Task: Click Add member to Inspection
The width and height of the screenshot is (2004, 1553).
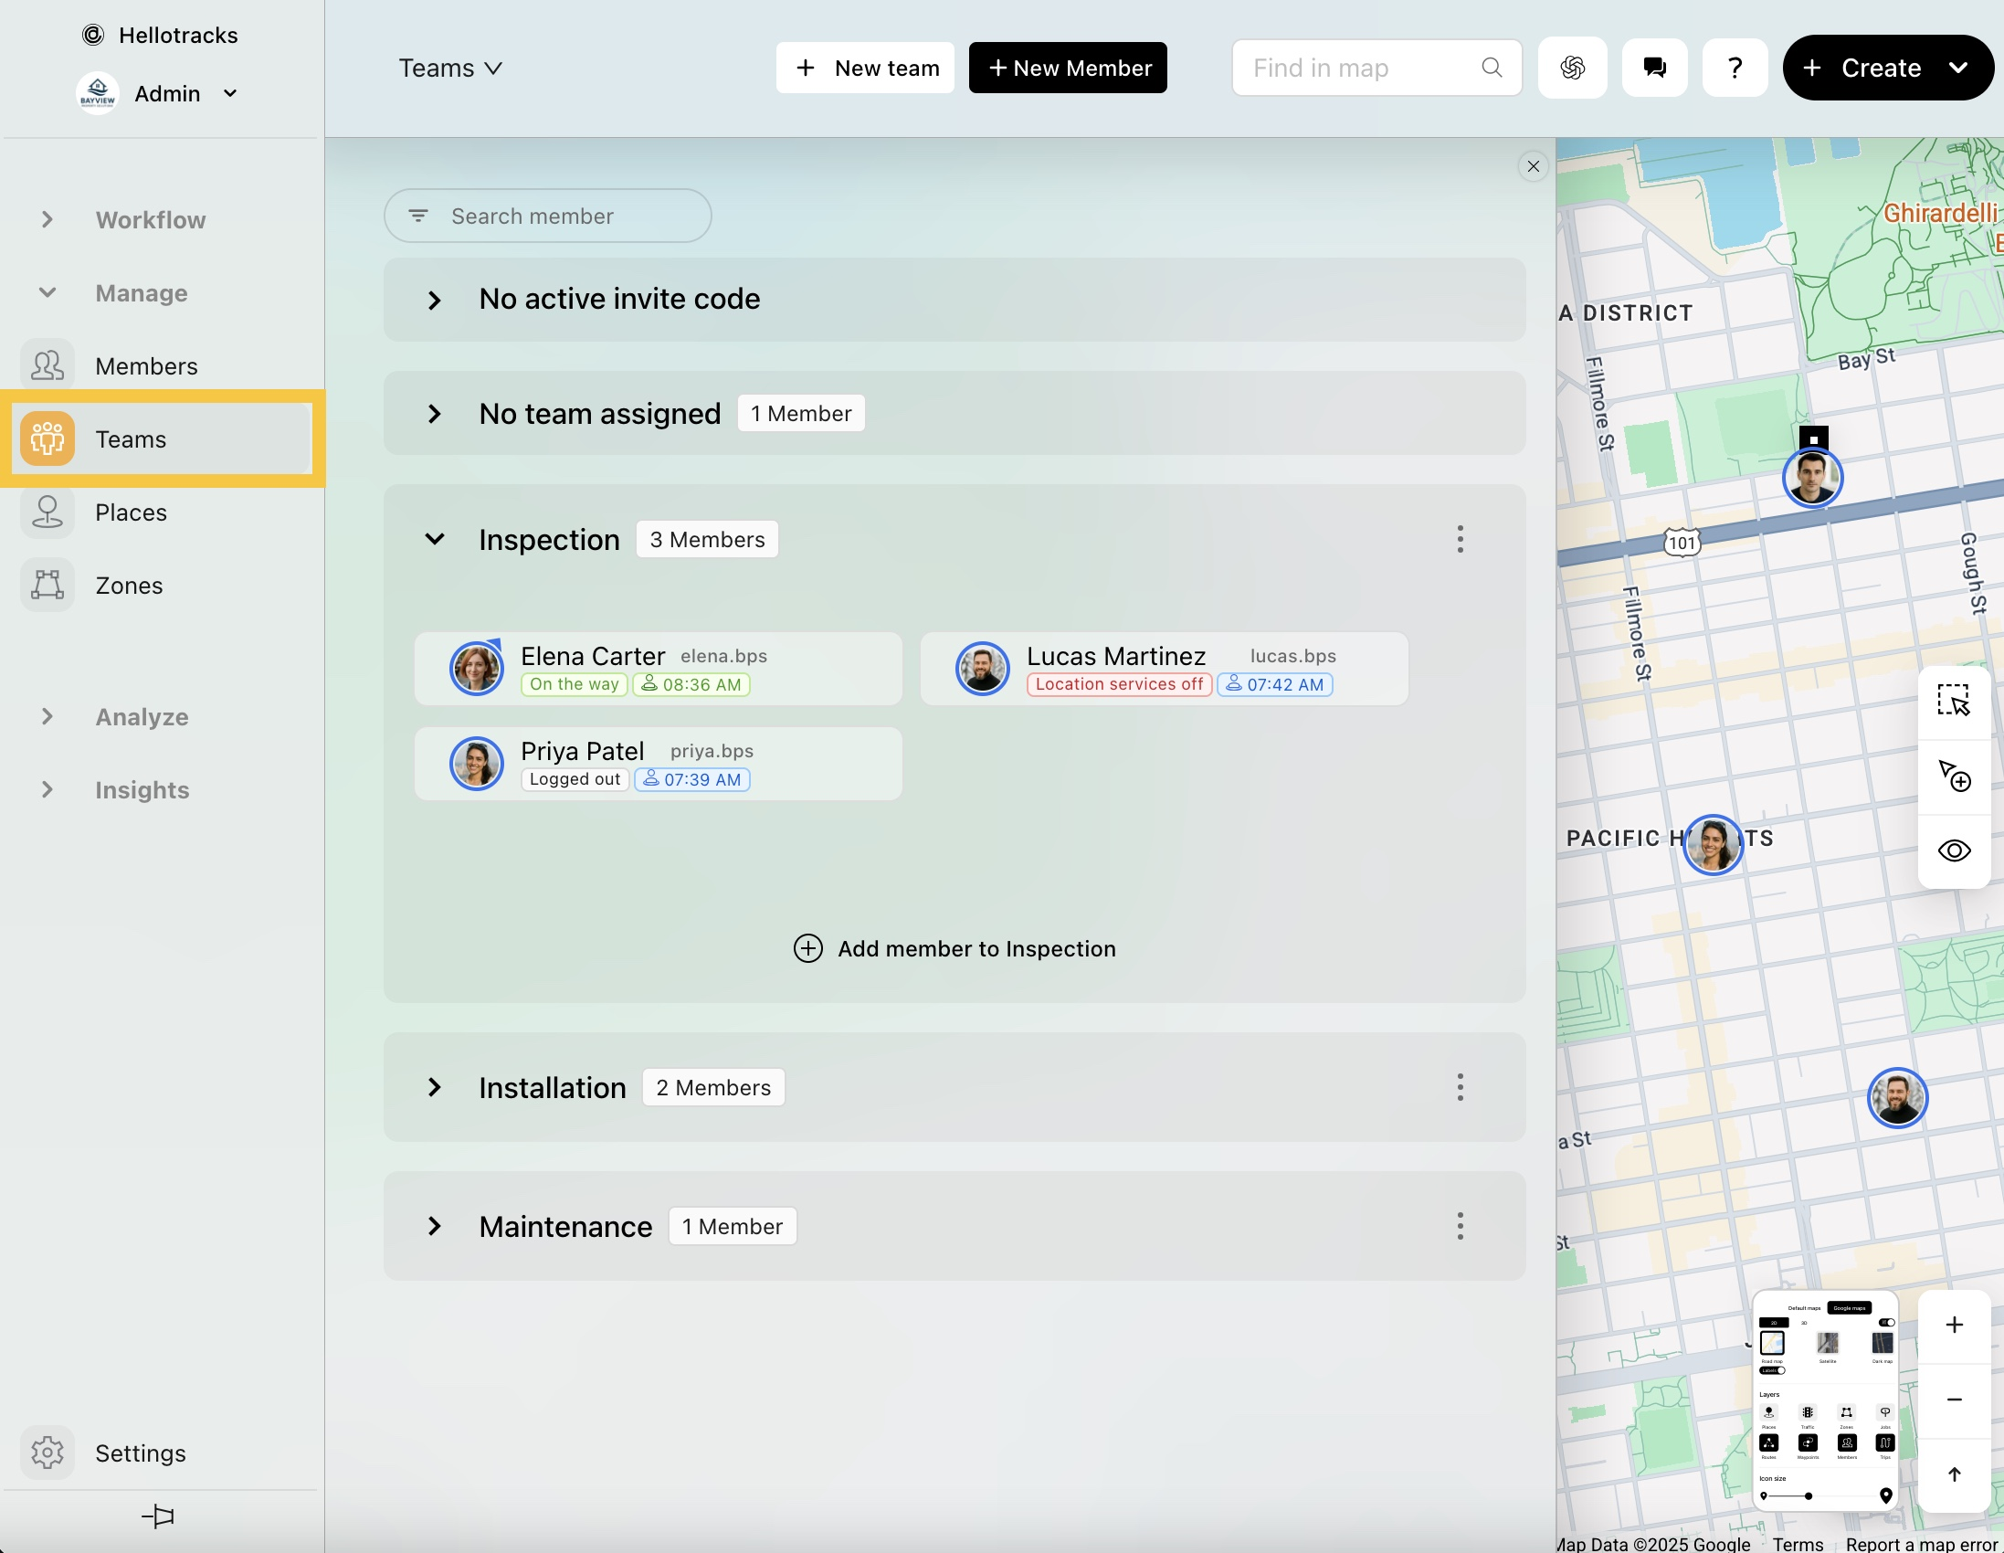Action: pos(955,948)
